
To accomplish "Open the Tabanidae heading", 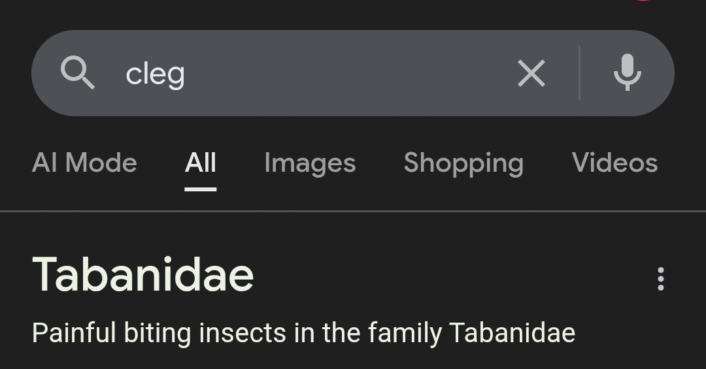I will pos(143,274).
